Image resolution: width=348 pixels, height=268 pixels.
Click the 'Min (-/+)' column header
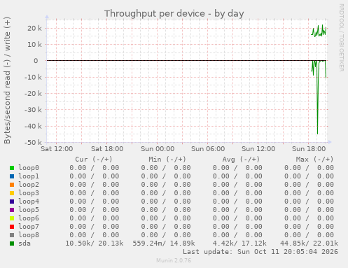click(167, 160)
